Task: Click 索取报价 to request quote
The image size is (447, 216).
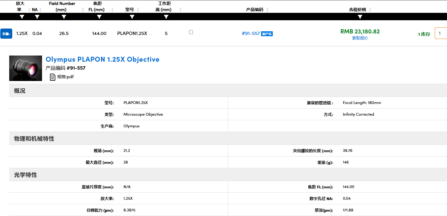Action: [x=360, y=38]
